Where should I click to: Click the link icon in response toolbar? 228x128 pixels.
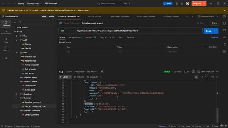pos(217,77)
